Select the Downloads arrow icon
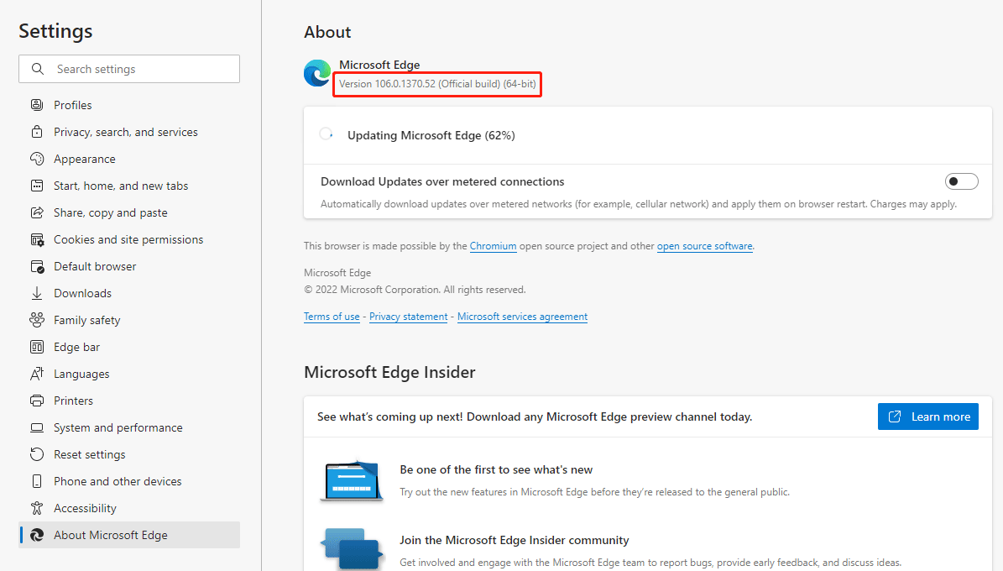 click(34, 292)
